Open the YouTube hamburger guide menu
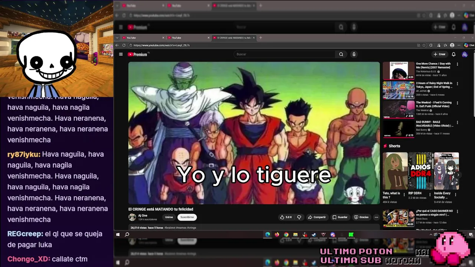This screenshot has width=475, height=267. [x=121, y=54]
